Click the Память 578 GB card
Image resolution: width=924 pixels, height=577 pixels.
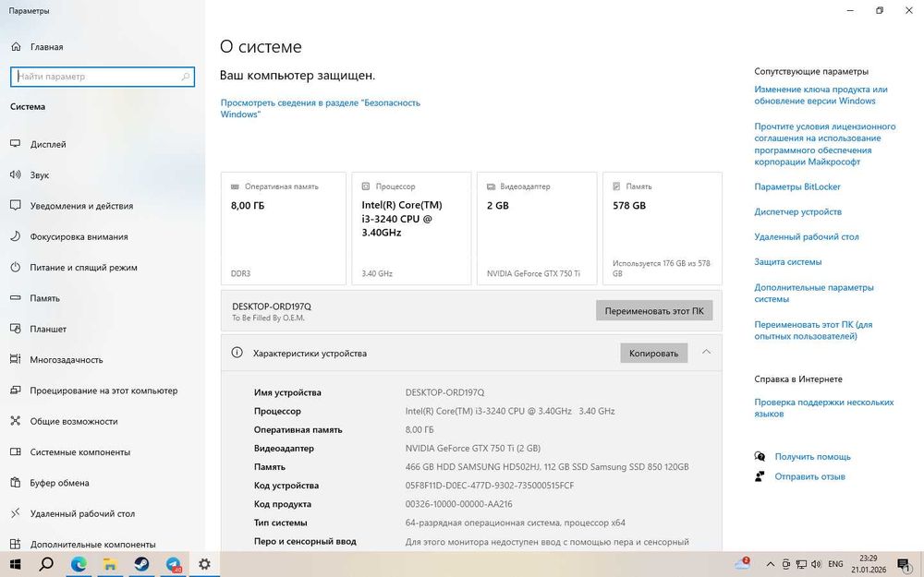tap(663, 228)
